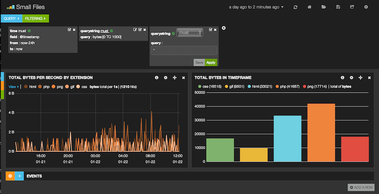Click the underlined must on bytes filter
This screenshot has width=379, height=194.
point(105,31)
